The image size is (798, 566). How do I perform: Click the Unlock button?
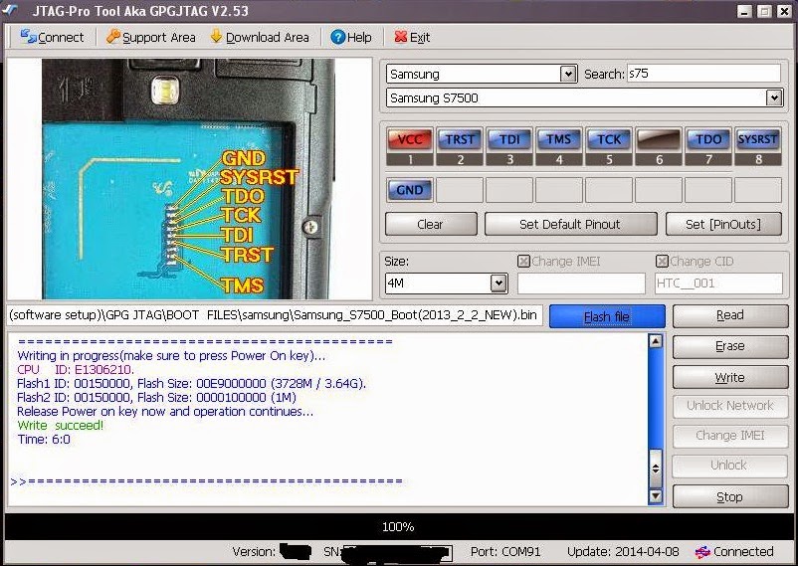pos(730,466)
